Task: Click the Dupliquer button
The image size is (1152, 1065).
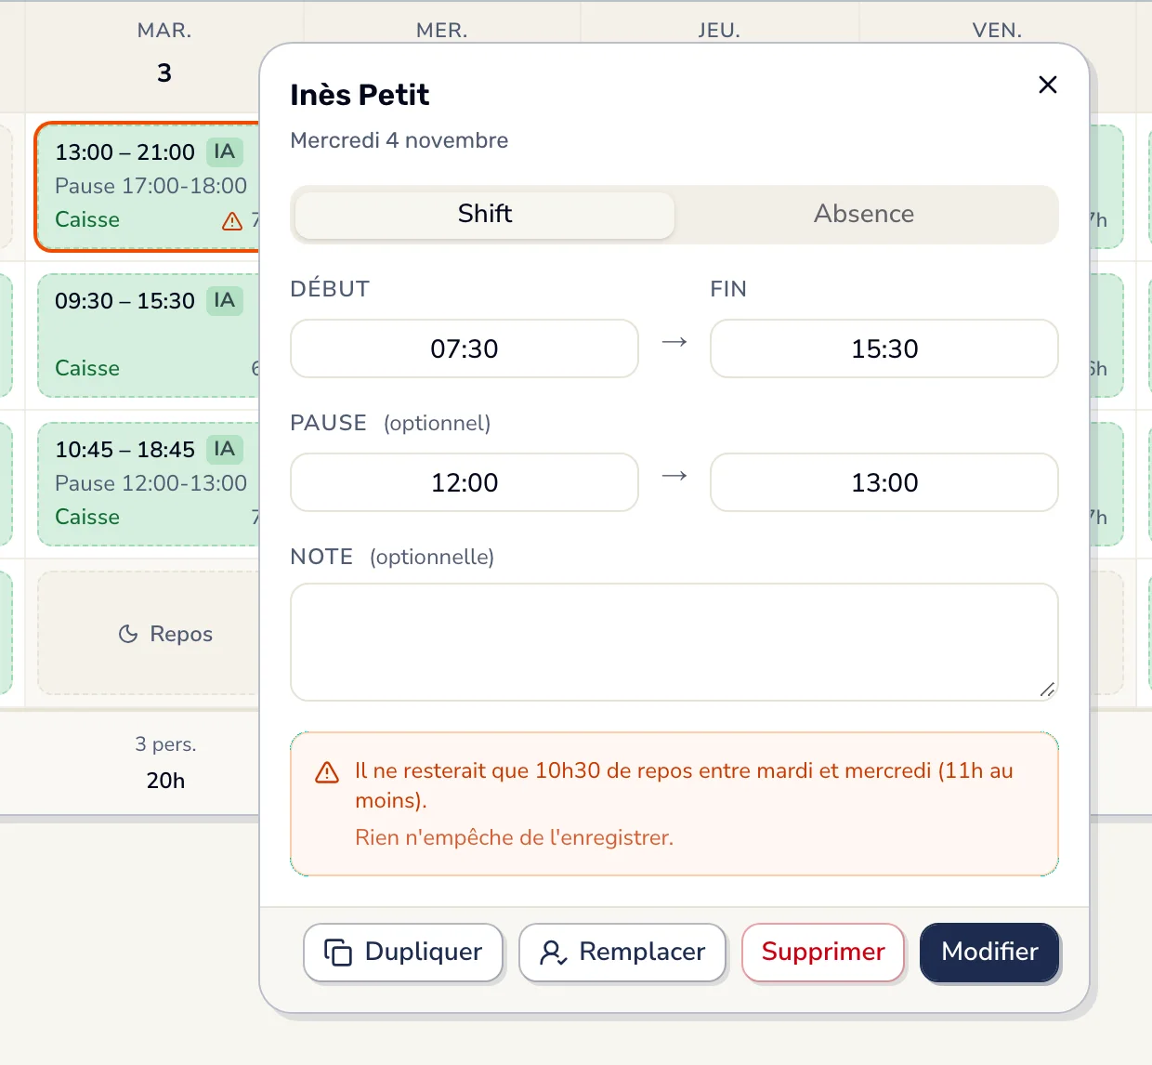Action: tap(403, 952)
